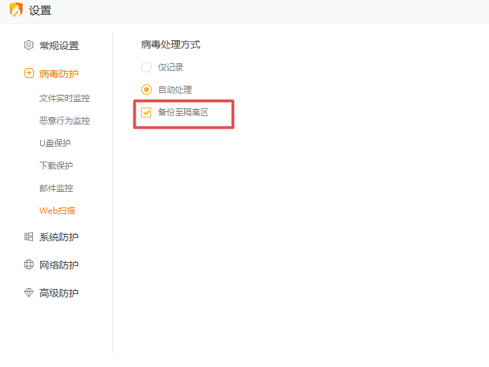Viewport: 489px width, 367px height.
Task: Open 下载保护 settings page
Action: pyautogui.click(x=56, y=165)
